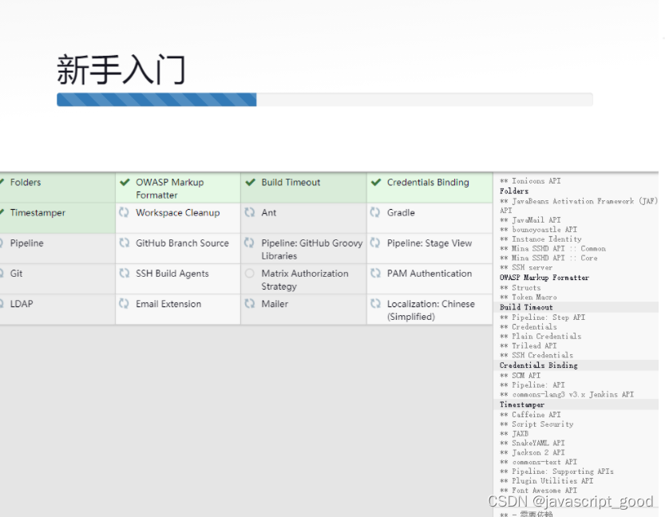Click the Email Extension plugin name
The image size is (665, 517).
point(168,304)
